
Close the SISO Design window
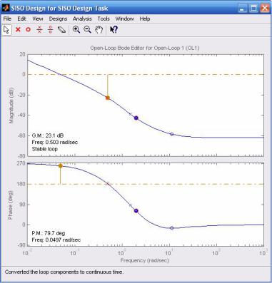265,9
